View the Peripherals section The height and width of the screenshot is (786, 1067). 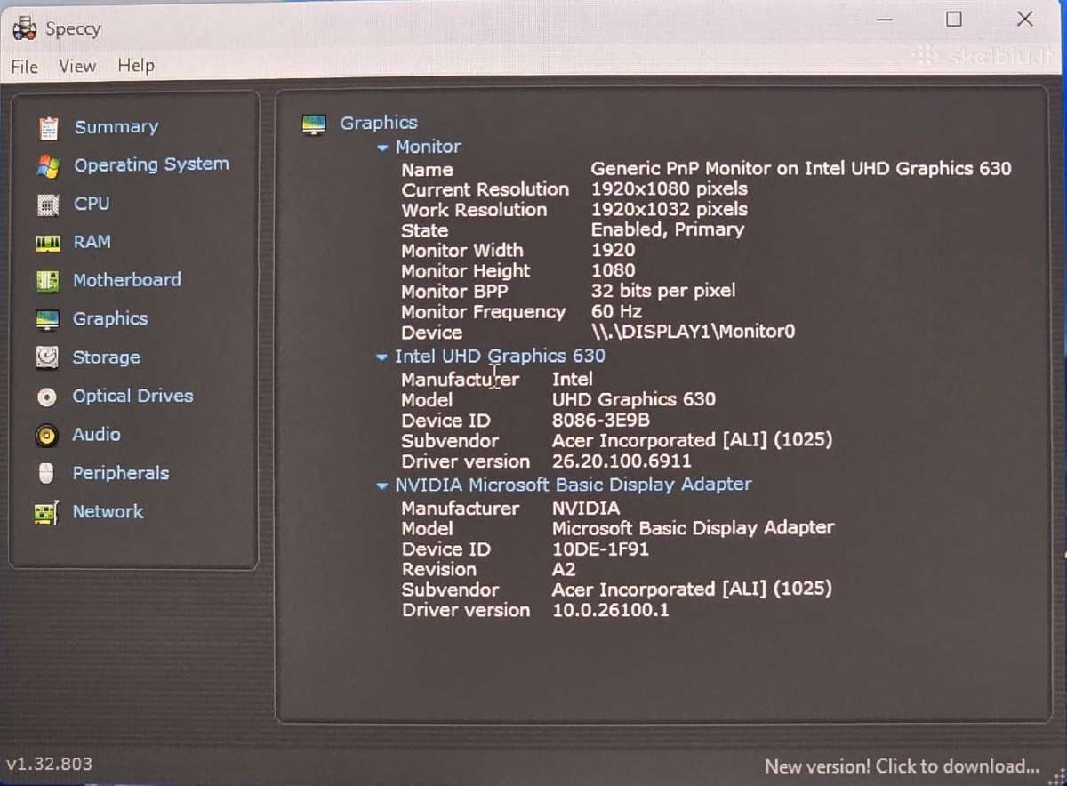pyautogui.click(x=120, y=473)
